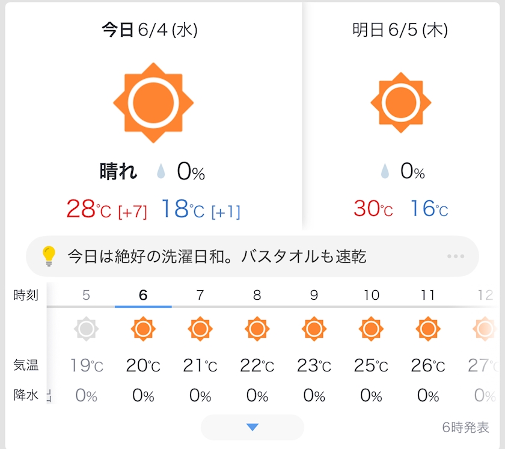Click the yellow lightbulb tip icon
Screen dimensions: 505x449
(49, 256)
